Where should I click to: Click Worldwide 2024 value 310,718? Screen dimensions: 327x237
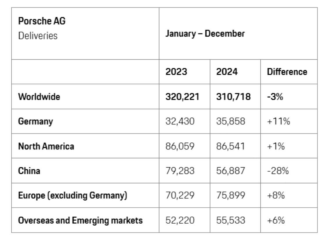coord(233,97)
